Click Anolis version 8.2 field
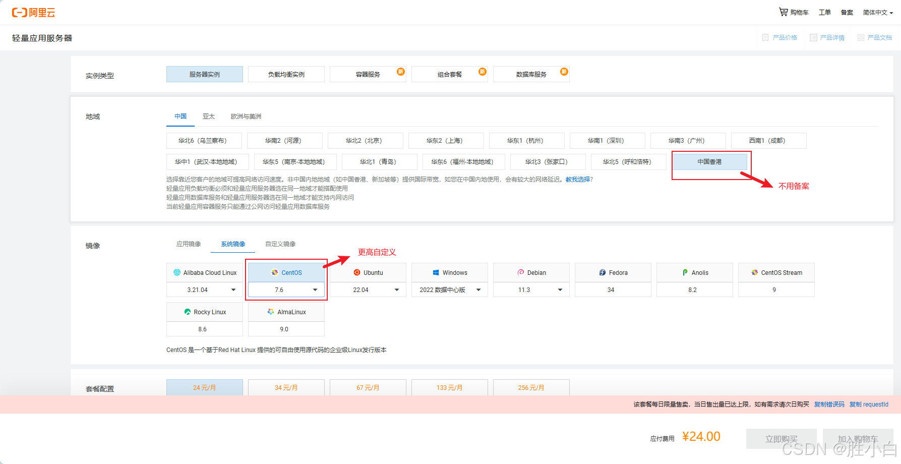Viewport: 901px width, 464px height. tap(695, 289)
